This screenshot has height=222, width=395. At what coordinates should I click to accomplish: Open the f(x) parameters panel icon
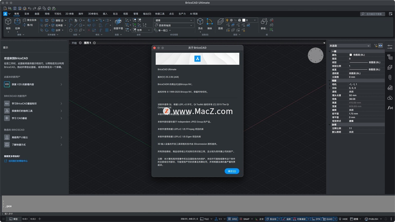coord(390,108)
